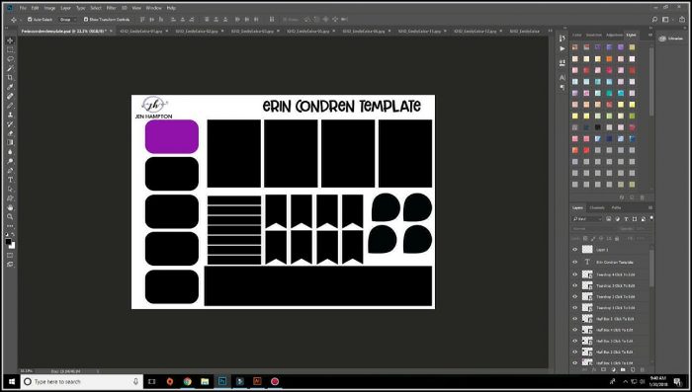
Task: Create a new layer from Layers panel
Action: click(x=633, y=369)
